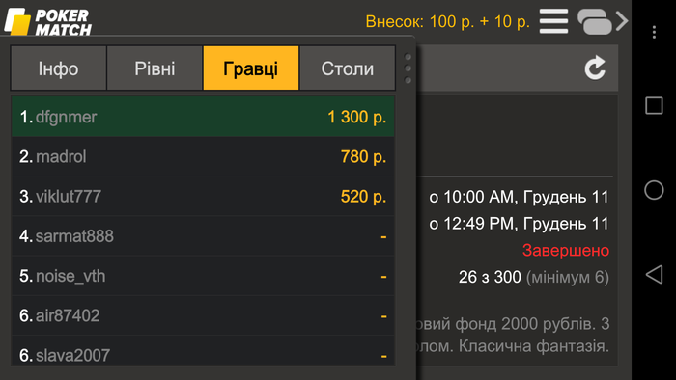Viewport: 676px width, 380px height.
Task: Select the Гравці tab
Action: (251, 68)
